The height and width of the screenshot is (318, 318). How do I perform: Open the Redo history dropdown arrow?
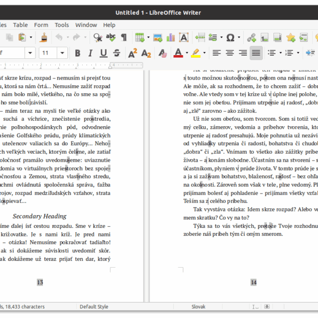[x=85, y=37]
